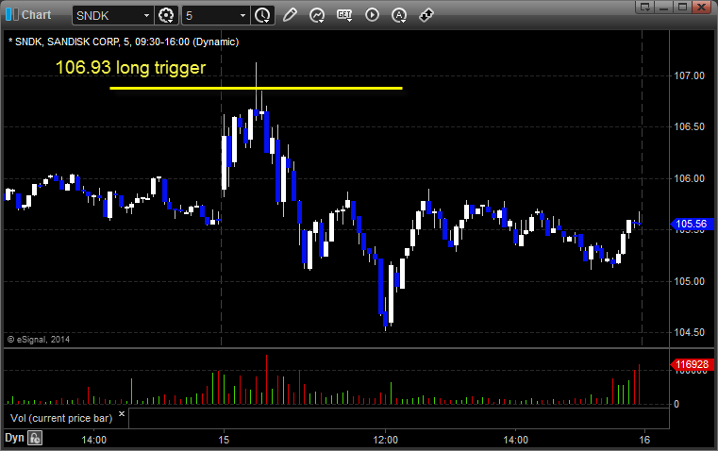This screenshot has width=718, height=451.
Task: Click the 107.00 price axis label
Action: 689,75
